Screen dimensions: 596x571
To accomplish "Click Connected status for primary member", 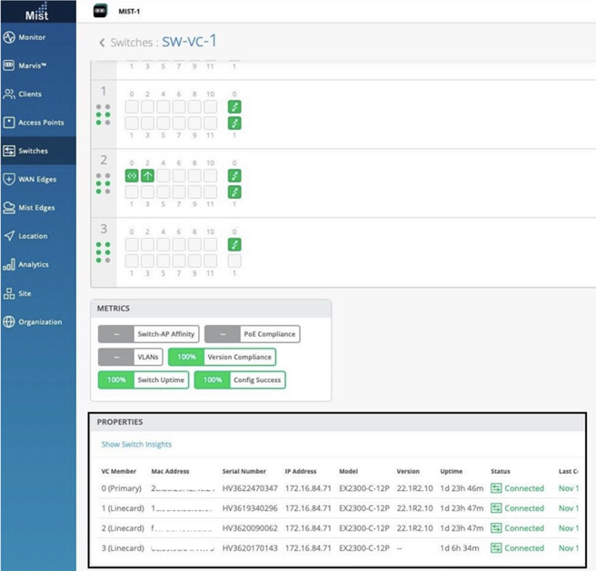I will tap(517, 488).
